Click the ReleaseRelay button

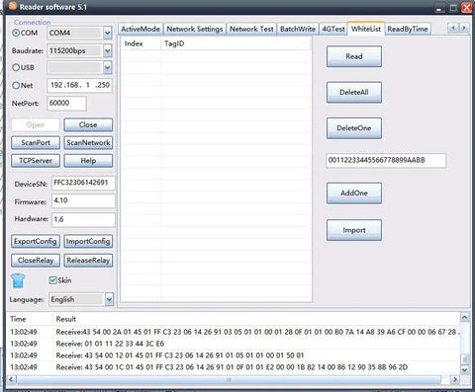coord(88,261)
